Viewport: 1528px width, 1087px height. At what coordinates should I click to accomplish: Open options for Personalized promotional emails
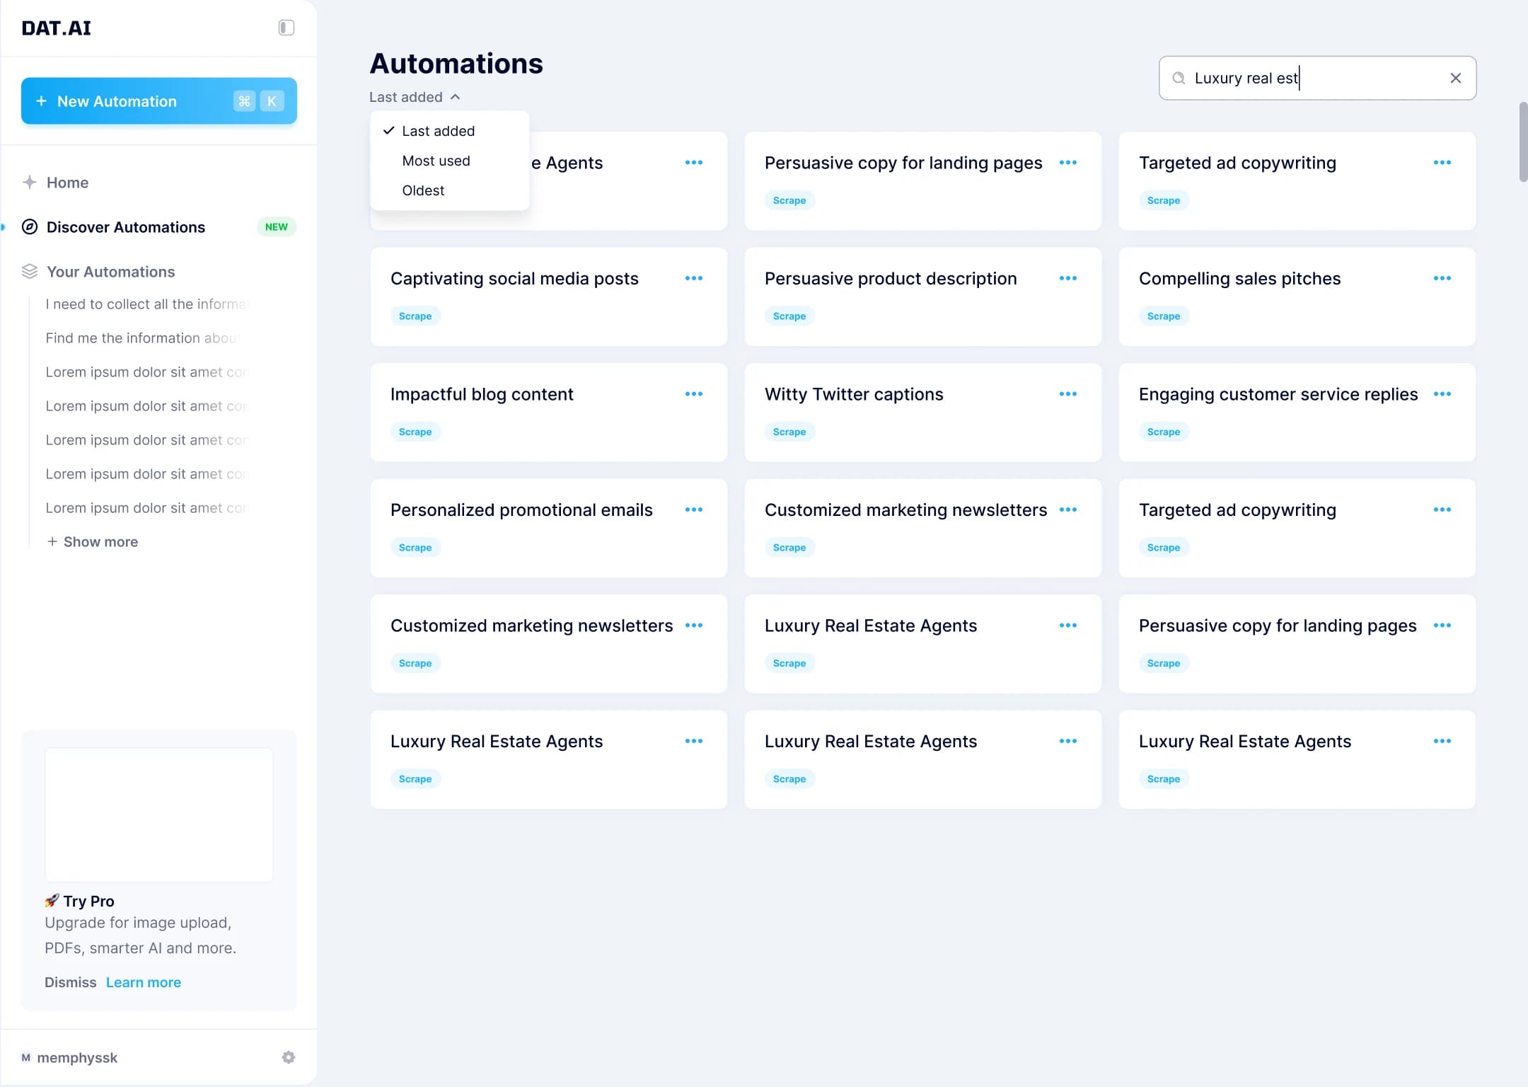click(x=694, y=510)
